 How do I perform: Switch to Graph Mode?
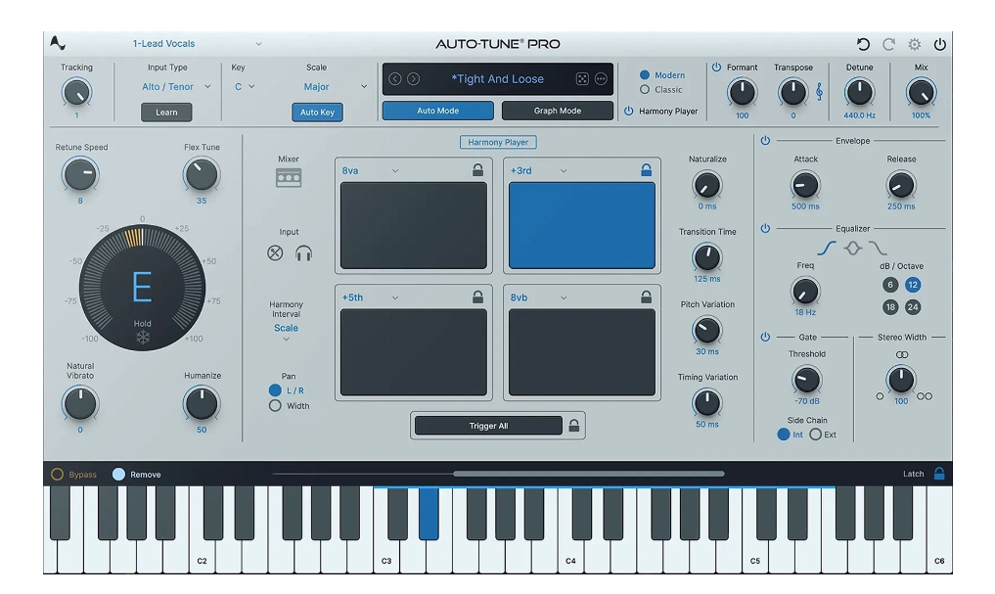(x=557, y=111)
